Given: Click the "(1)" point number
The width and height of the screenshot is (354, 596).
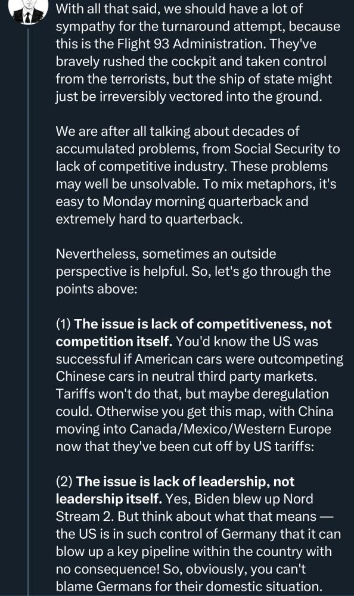Looking at the screenshot, I should (x=64, y=324).
